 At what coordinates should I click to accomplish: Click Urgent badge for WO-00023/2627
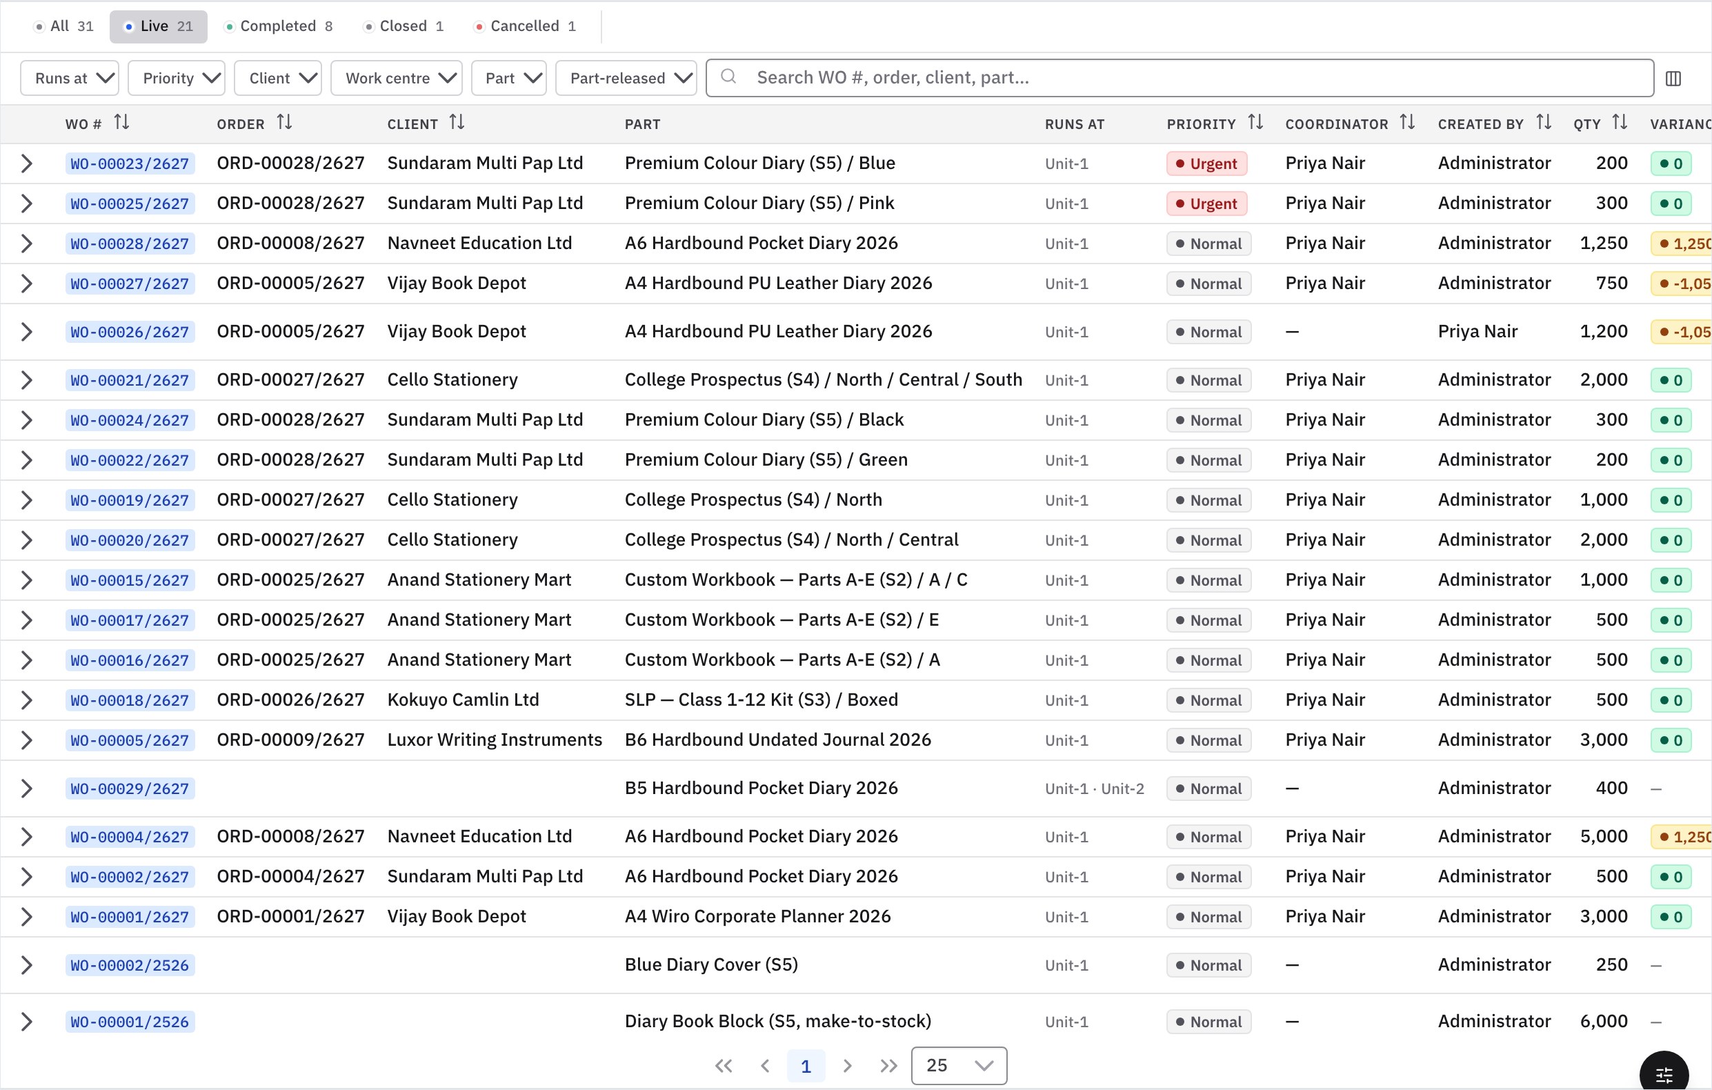[x=1206, y=163]
